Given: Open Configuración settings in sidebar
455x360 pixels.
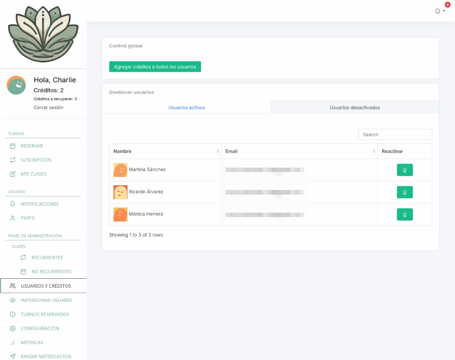Looking at the screenshot, I should (40, 328).
